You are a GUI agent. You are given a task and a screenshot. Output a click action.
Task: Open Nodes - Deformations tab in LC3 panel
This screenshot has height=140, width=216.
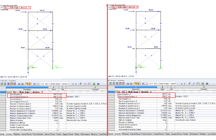[82, 134]
